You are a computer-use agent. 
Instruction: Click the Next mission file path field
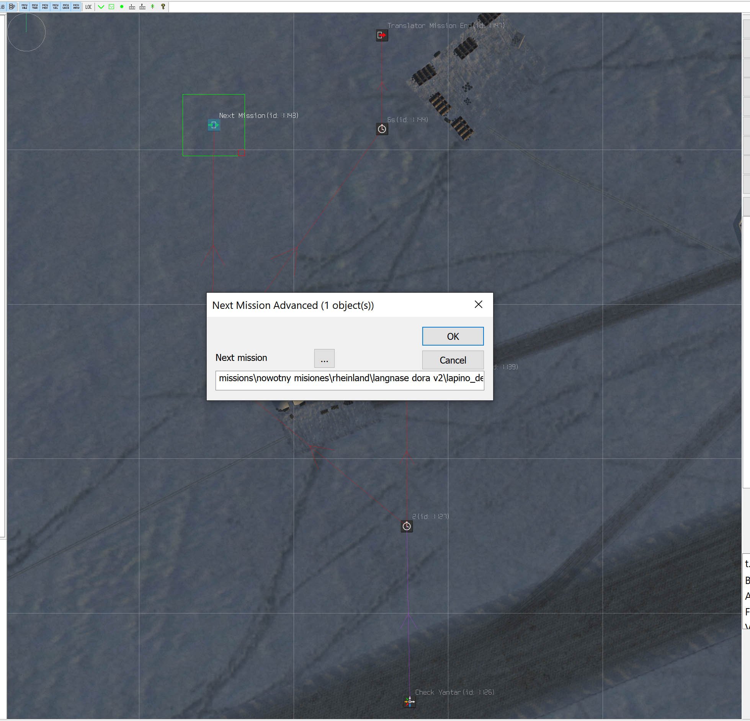tap(350, 380)
